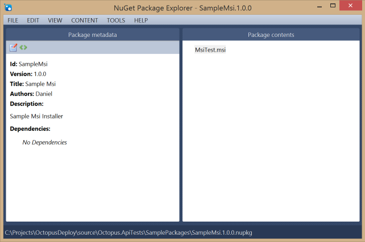Open the CONTENT menu

84,20
